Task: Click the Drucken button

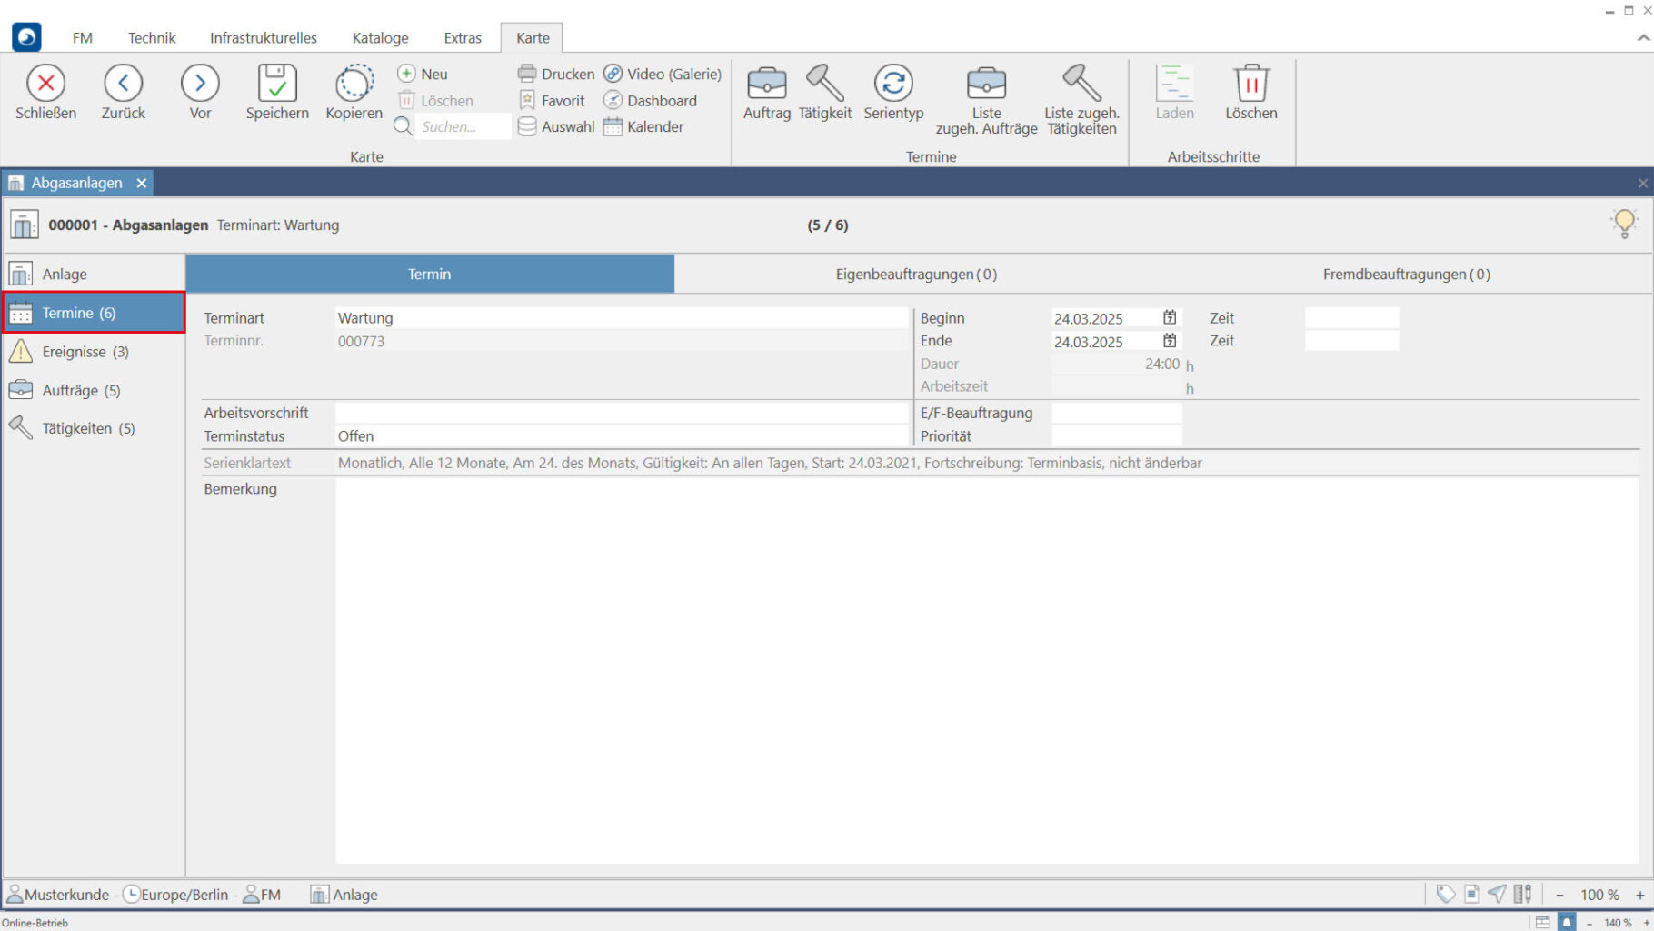Action: coord(556,74)
